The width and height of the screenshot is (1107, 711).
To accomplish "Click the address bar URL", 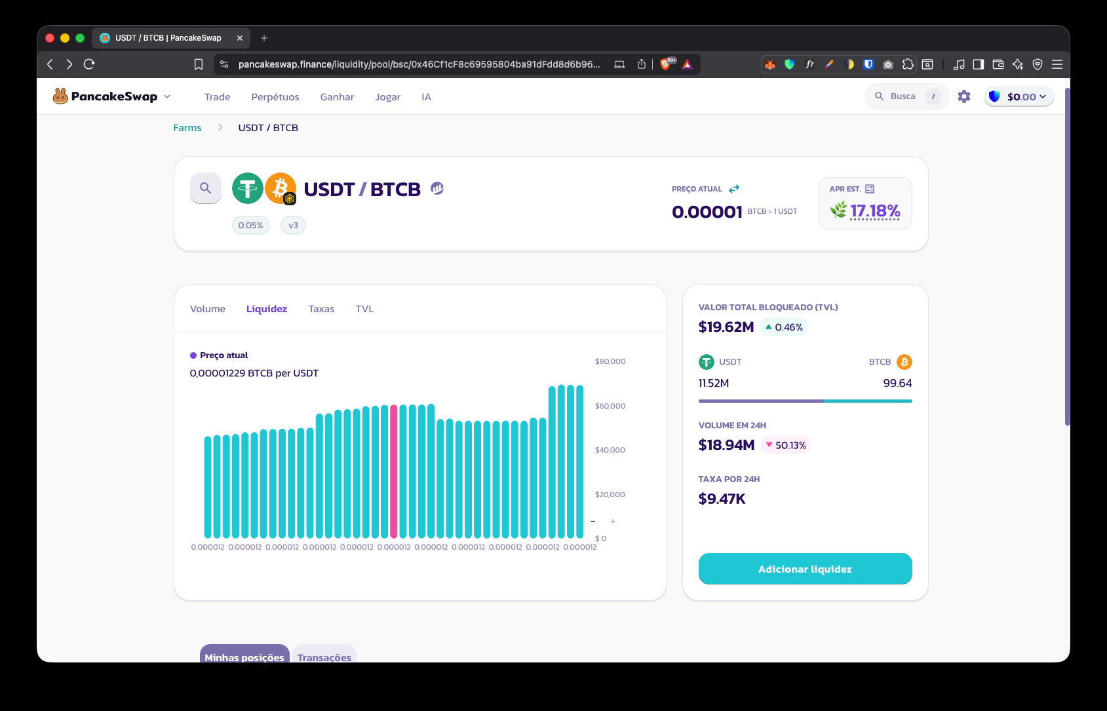I will (419, 64).
